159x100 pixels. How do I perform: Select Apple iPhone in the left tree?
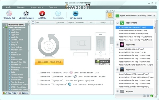point(16,30)
